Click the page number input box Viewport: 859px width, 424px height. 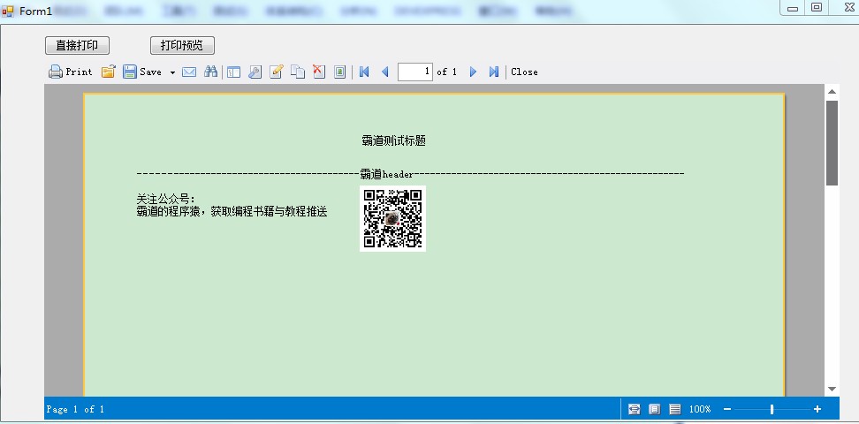click(x=415, y=72)
